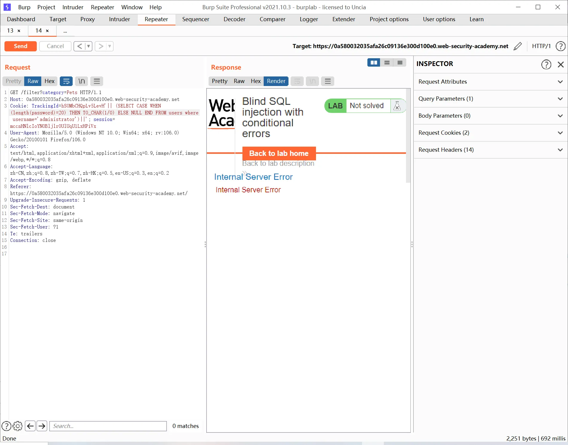Open Inspector help icon
The image size is (568, 445).
point(546,64)
